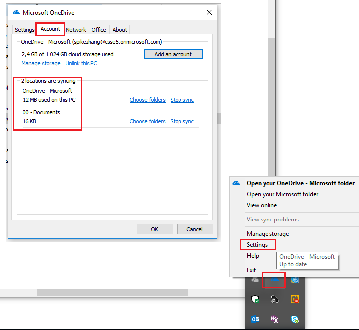This screenshot has width=359, height=330.
Task: Close the Microsoft OneDrive dialog
Action: 209,12
